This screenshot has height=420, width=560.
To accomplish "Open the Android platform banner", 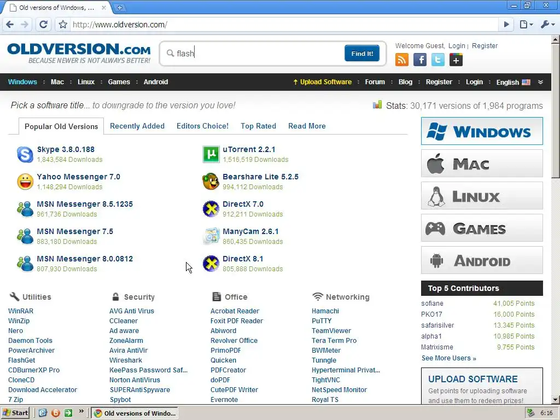I will point(482,260).
